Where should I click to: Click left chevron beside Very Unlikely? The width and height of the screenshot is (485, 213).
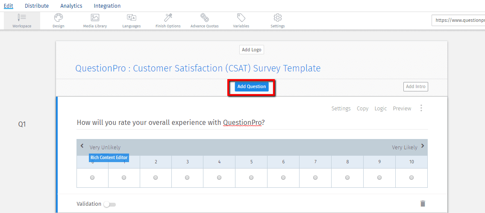pyautogui.click(x=82, y=146)
